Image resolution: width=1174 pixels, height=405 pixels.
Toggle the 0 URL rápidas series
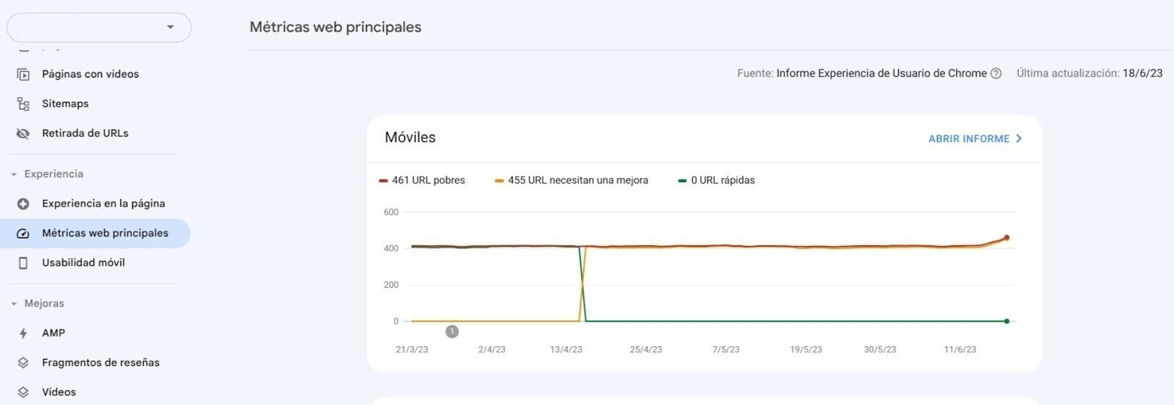tap(716, 180)
